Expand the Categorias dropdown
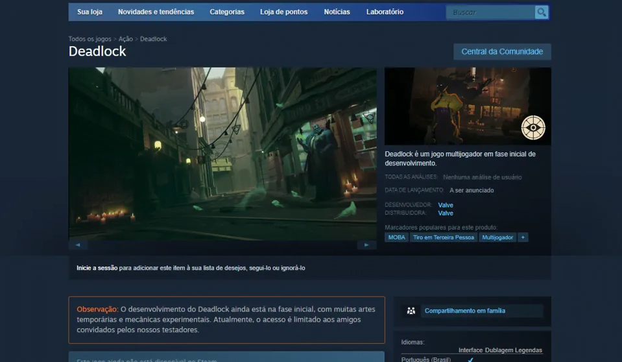622x362 pixels. (227, 12)
